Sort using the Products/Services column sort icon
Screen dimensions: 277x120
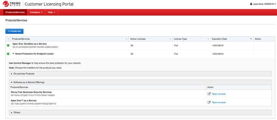(x=126, y=39)
